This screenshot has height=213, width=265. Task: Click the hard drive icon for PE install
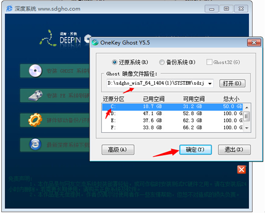pos(35,95)
